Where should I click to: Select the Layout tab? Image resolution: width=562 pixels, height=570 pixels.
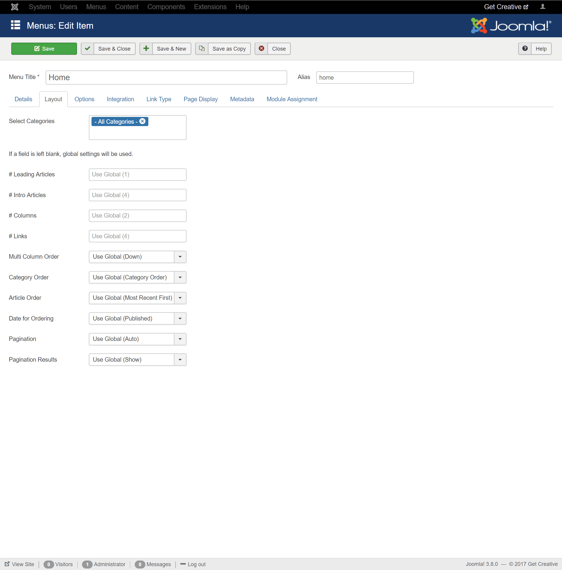pos(53,99)
